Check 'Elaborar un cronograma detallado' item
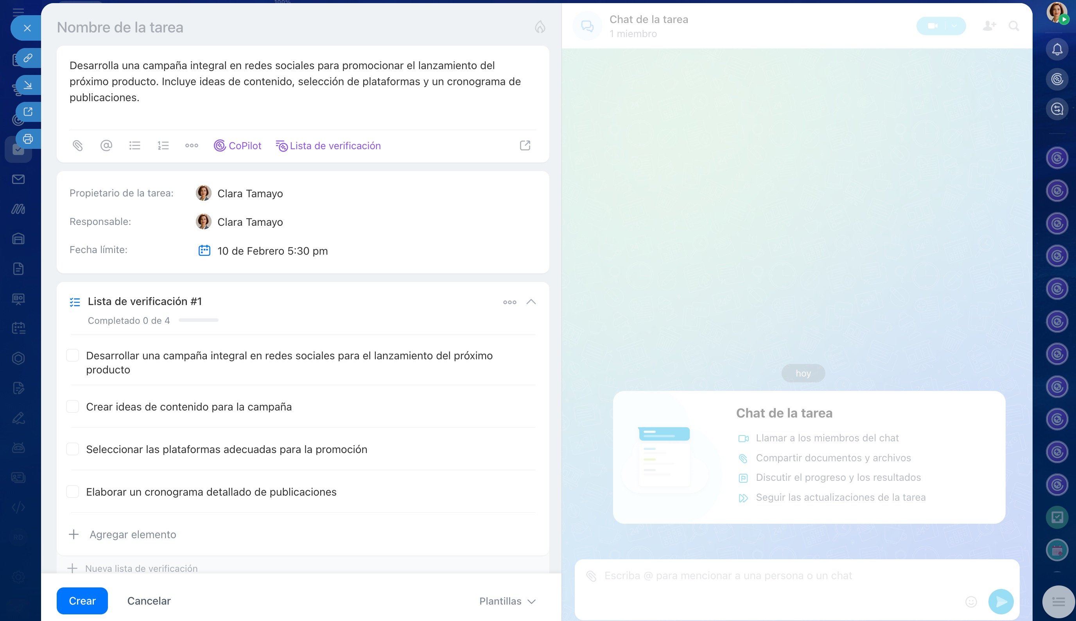The image size is (1076, 621). (x=73, y=492)
